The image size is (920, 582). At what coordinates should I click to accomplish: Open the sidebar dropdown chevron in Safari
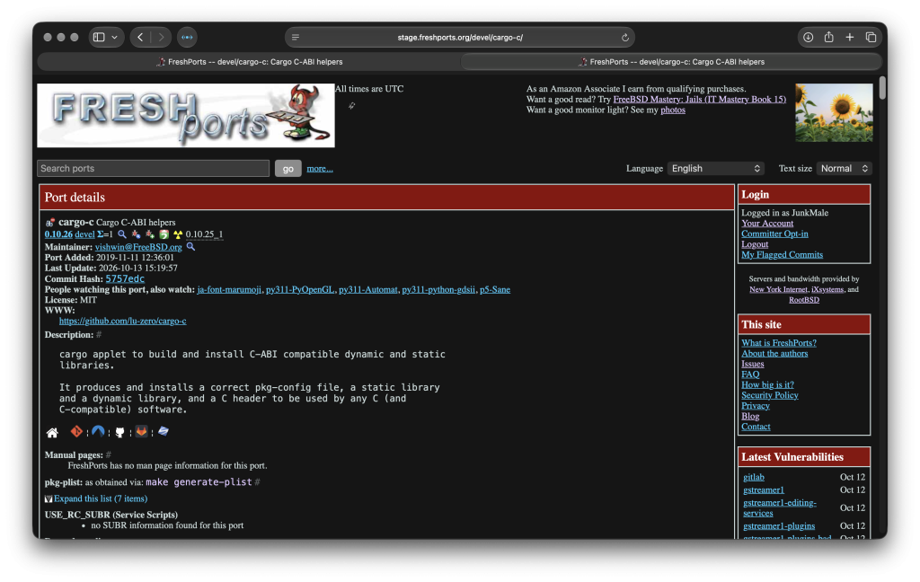(x=114, y=37)
